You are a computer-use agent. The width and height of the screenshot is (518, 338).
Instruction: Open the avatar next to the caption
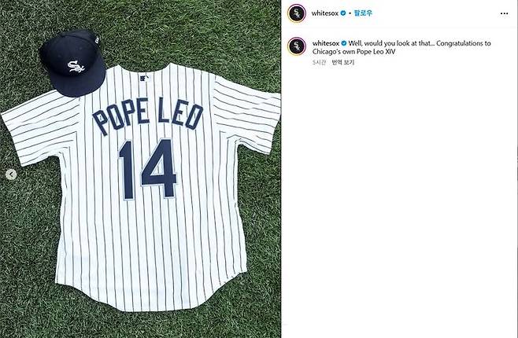[296, 46]
